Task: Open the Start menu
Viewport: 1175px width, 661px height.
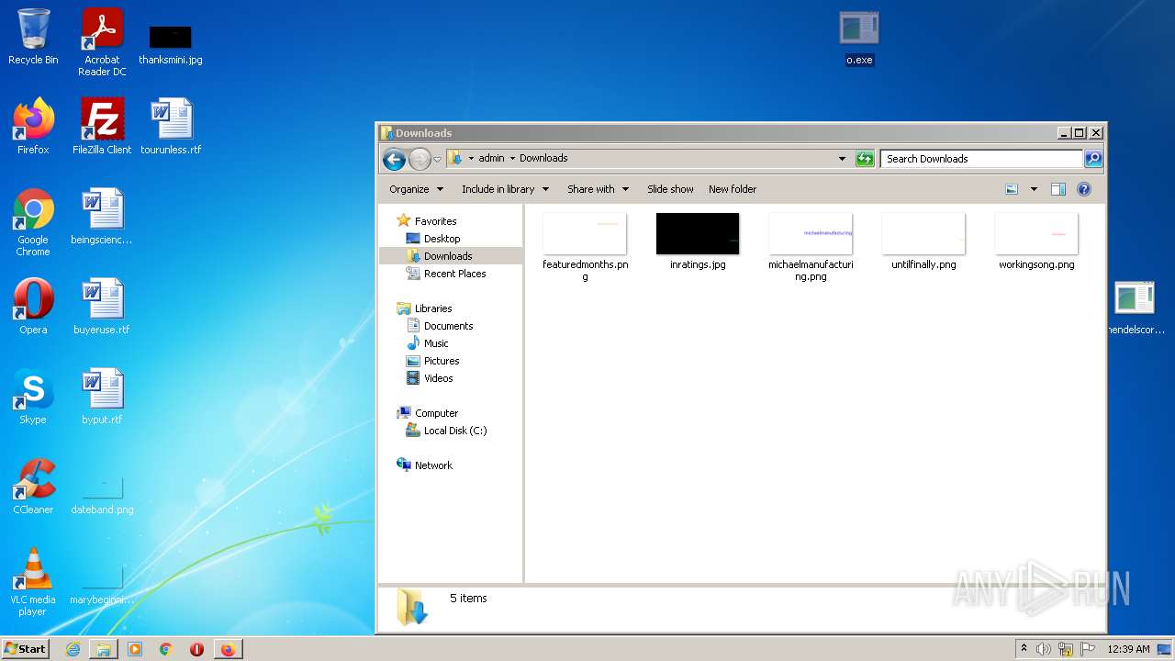Action: coord(26,648)
